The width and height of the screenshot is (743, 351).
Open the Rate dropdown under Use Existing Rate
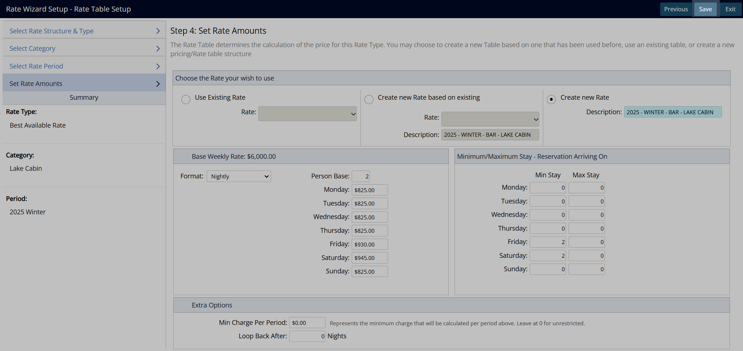click(307, 113)
